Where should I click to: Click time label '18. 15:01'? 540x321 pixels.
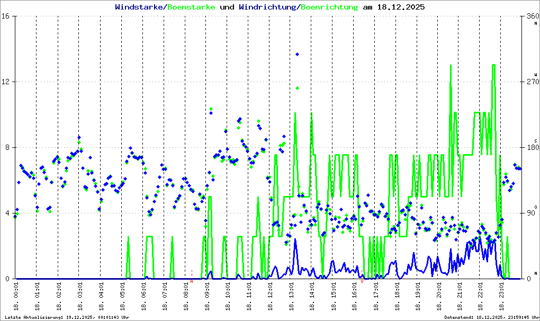pyautogui.click(x=333, y=297)
